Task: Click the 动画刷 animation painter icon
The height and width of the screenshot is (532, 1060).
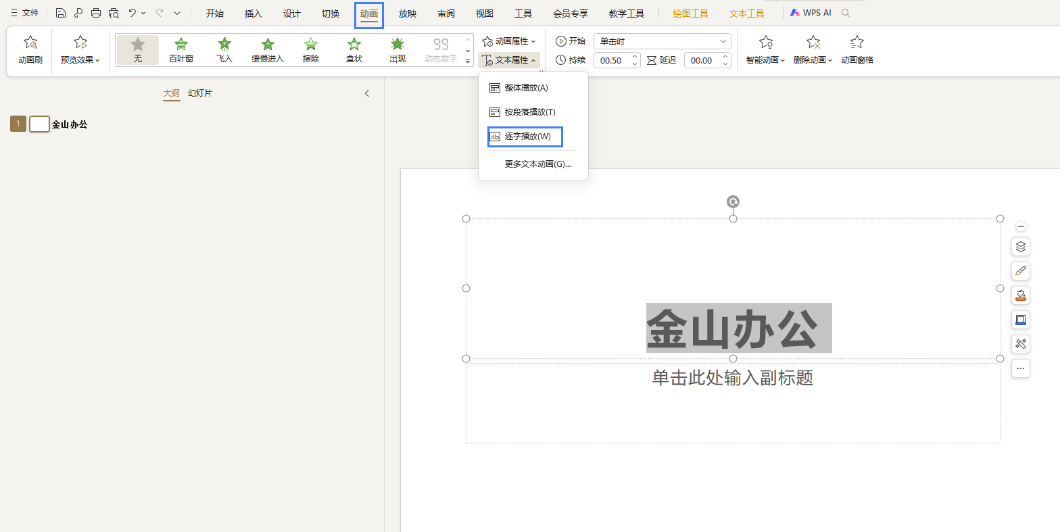Action: point(30,51)
